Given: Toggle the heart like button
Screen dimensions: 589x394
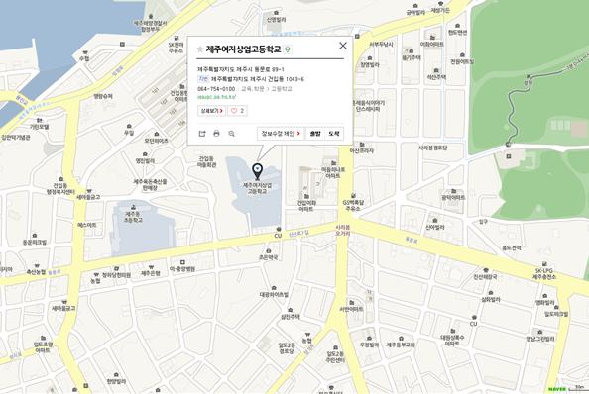Looking at the screenshot, I should point(237,111).
